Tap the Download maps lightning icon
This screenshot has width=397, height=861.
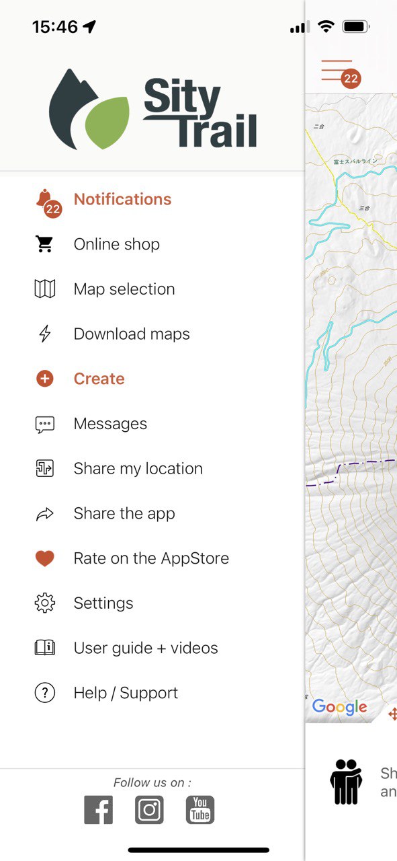44,334
